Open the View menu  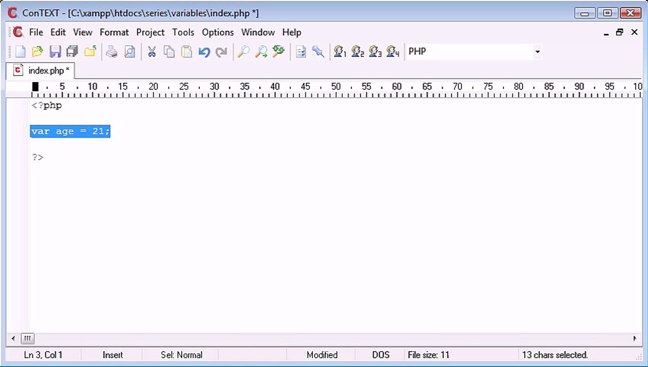[x=83, y=32]
